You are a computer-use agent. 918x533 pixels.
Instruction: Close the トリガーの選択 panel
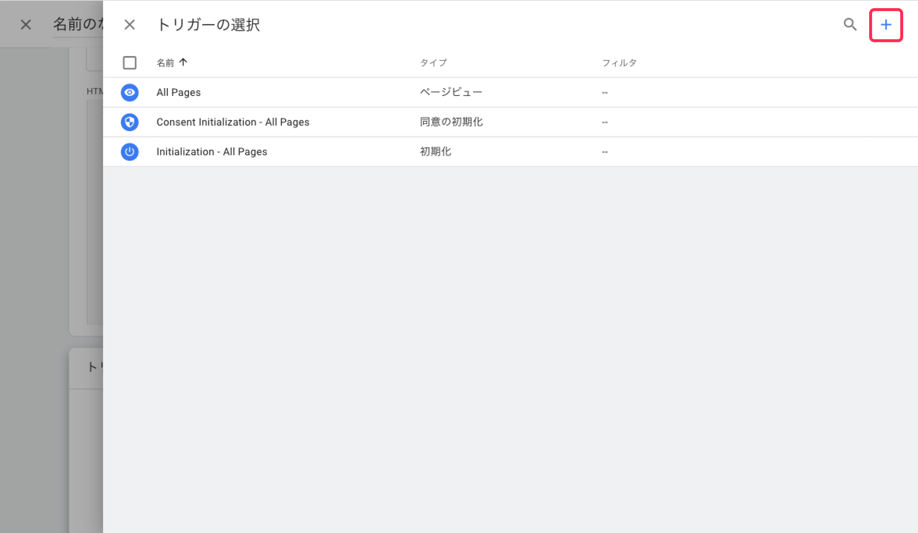130,25
